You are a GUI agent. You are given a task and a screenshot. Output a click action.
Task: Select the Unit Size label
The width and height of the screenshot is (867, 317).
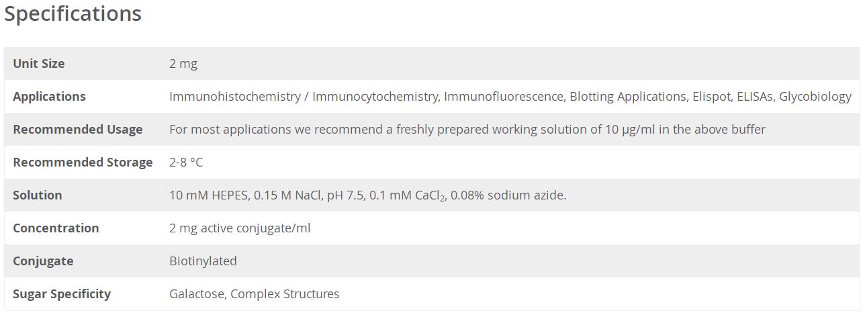[x=39, y=64]
